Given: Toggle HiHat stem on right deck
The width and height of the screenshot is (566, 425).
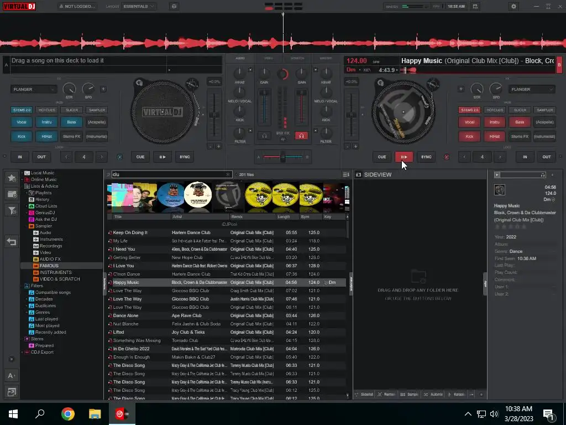Looking at the screenshot, I should [495, 137].
